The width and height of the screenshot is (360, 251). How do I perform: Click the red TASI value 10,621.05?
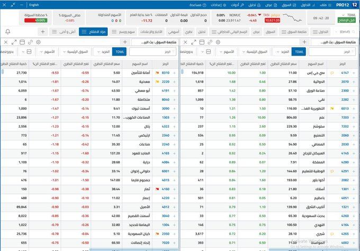click(x=272, y=21)
